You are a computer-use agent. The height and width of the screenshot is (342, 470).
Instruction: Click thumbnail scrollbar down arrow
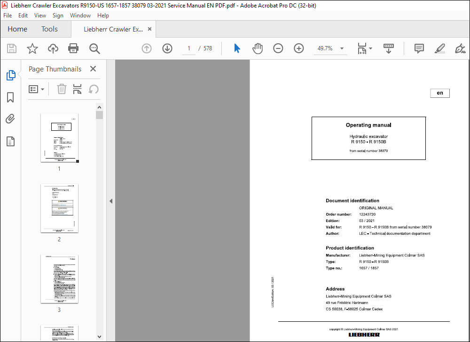pyautogui.click(x=100, y=337)
